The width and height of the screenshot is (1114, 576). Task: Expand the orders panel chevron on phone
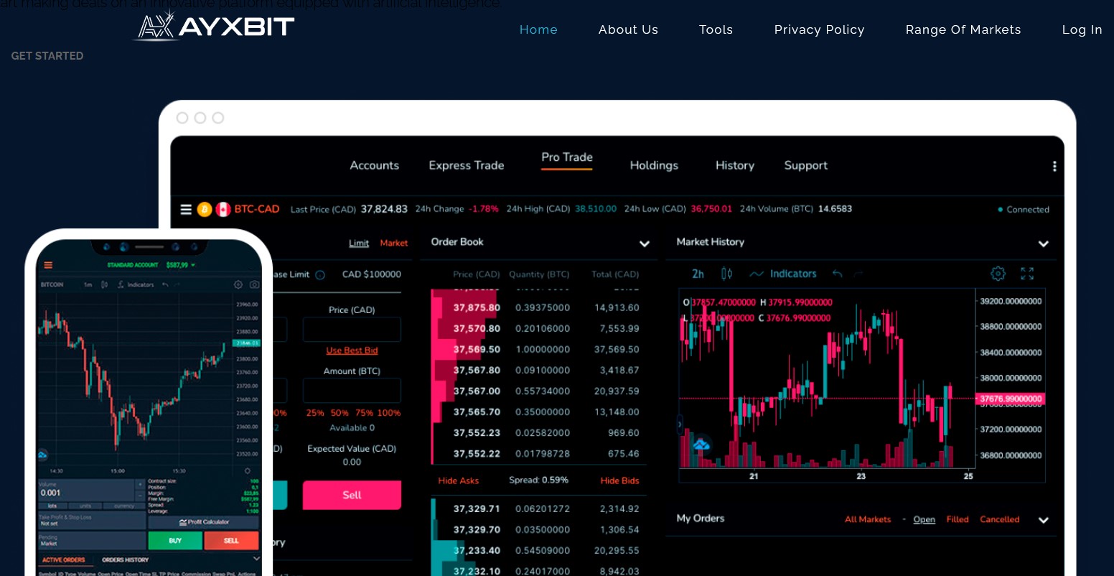click(x=256, y=559)
